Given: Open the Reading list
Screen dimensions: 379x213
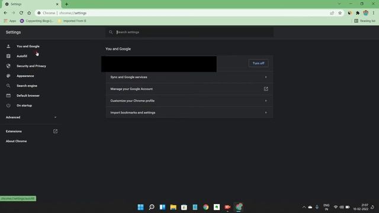Looking at the screenshot, I should pos(365,21).
